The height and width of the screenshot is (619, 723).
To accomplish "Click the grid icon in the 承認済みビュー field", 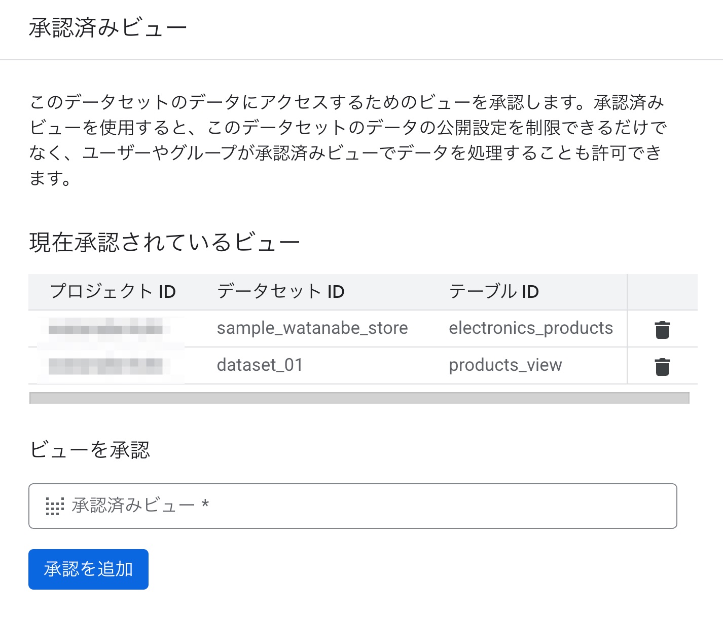I will (55, 506).
